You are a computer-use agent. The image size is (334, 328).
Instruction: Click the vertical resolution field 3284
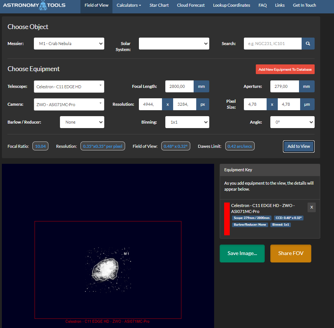[x=184, y=104]
